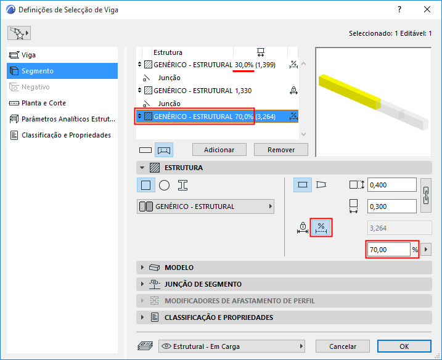This screenshot has width=442, height=360.
Task: Expand the MODELO panel
Action: tap(142, 268)
